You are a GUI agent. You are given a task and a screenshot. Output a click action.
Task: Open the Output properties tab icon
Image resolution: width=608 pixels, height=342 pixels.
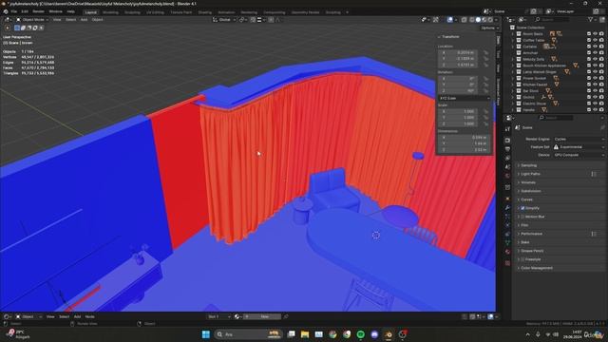pos(507,149)
